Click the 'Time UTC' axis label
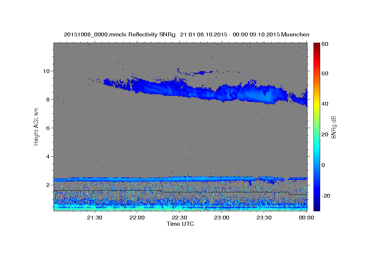The width and height of the screenshot is (380, 253). [x=180, y=224]
